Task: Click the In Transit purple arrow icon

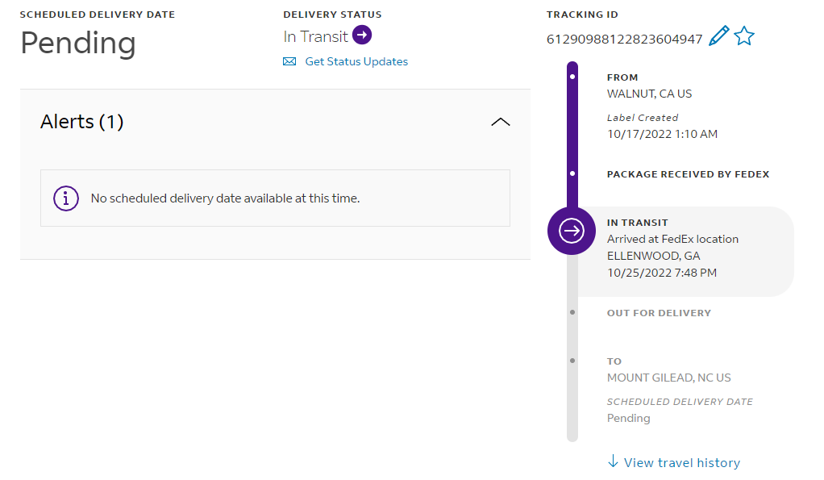Action: click(x=362, y=35)
